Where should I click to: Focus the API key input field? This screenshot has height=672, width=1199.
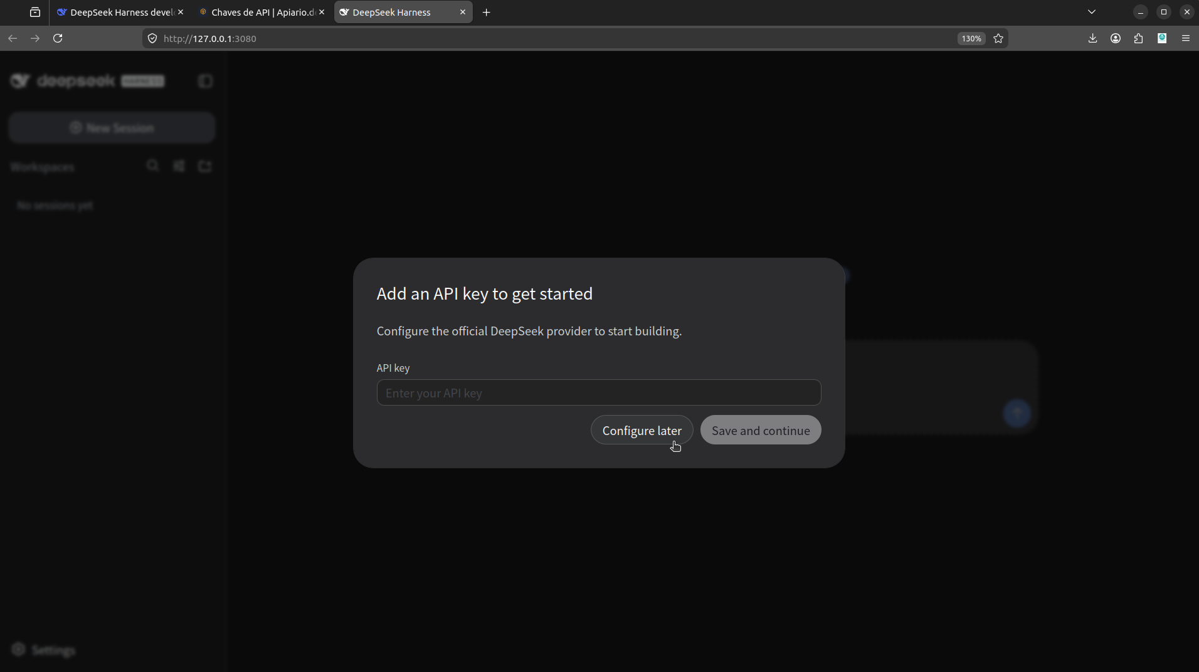click(x=599, y=392)
